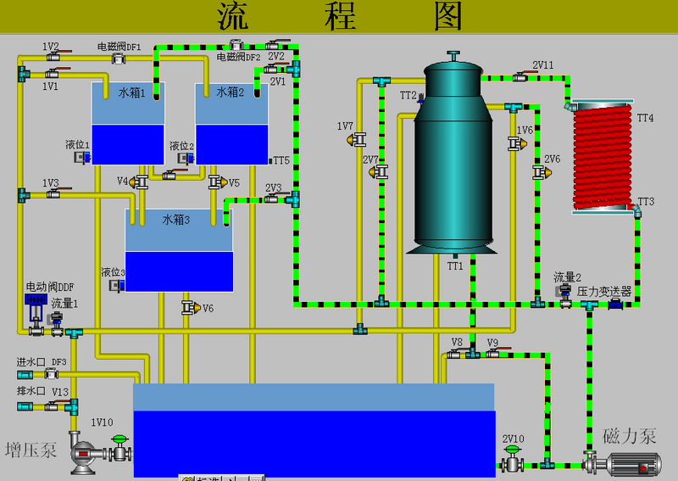Toggle solenoid valve 电磁阀DF2

pos(237,45)
